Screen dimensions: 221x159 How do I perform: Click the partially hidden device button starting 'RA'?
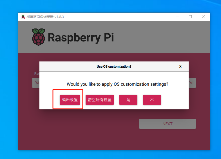[36, 83]
